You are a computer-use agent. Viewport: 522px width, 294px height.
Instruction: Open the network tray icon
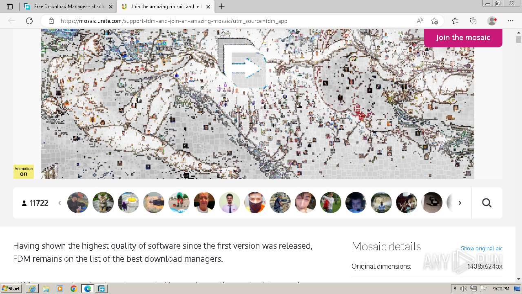[x=473, y=289]
